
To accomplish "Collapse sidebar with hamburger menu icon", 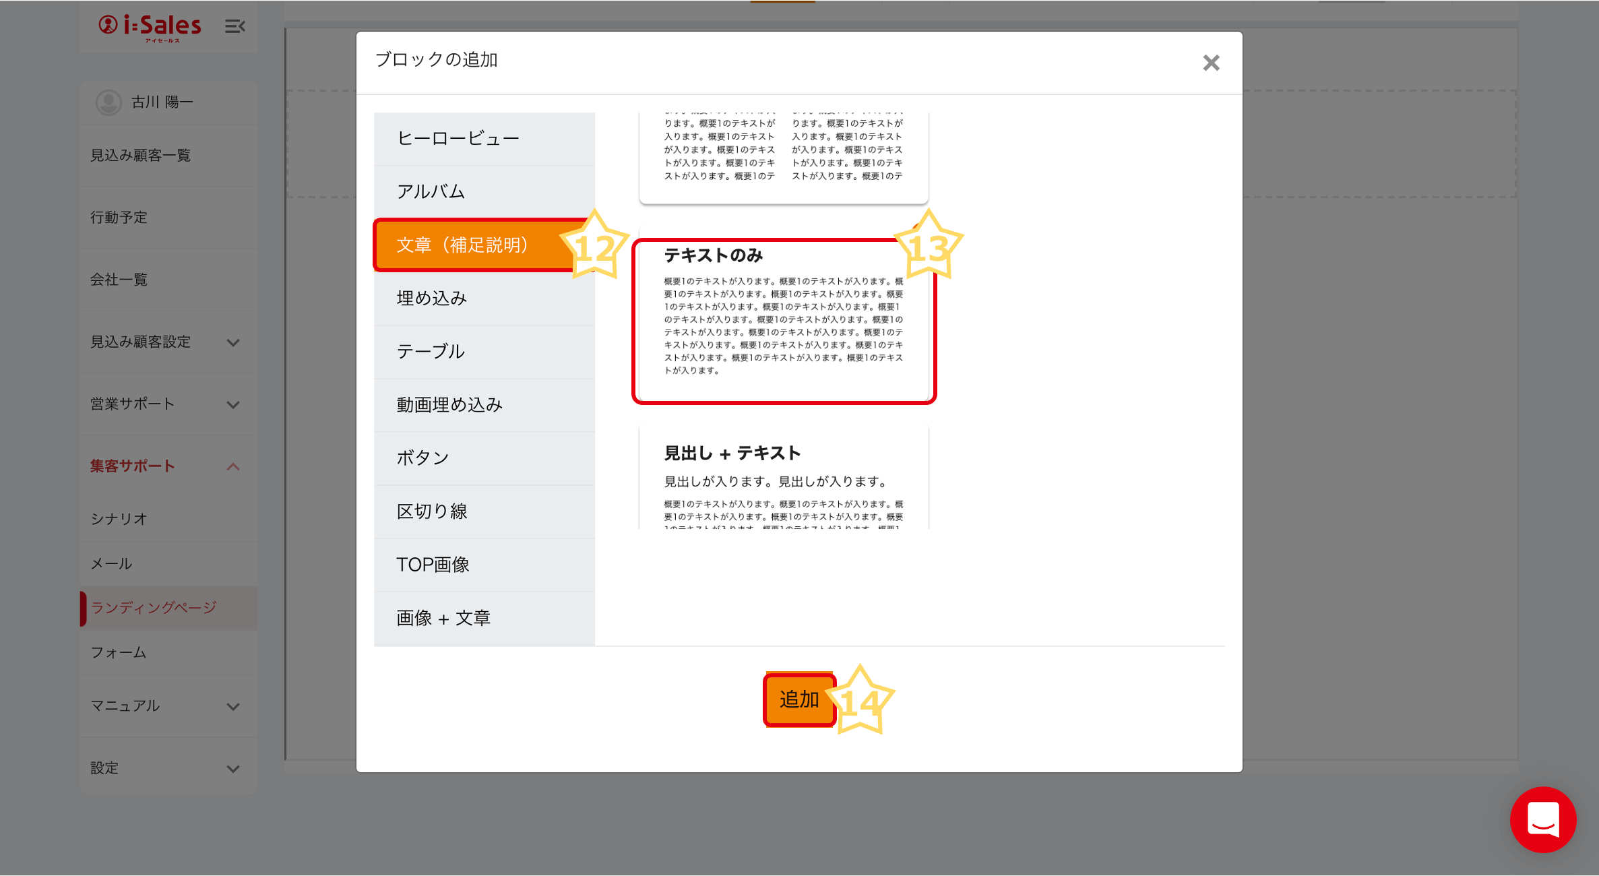I will 234,26.
